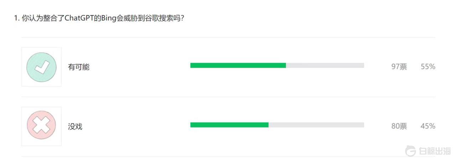Viewport: 456px width, 162px height.
Task: Click the red X icon
Action: pos(41,126)
